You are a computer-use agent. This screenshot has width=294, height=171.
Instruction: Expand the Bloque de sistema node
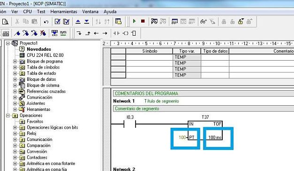pos(15,85)
